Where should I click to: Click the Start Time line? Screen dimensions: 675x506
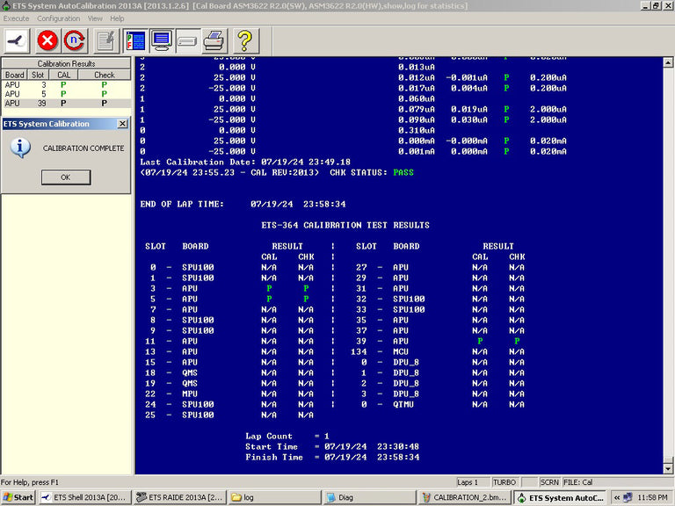pos(332,446)
